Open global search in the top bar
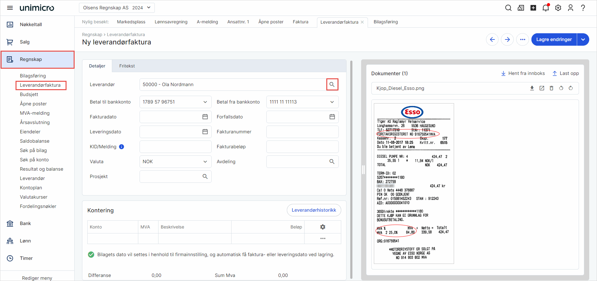 [x=508, y=8]
